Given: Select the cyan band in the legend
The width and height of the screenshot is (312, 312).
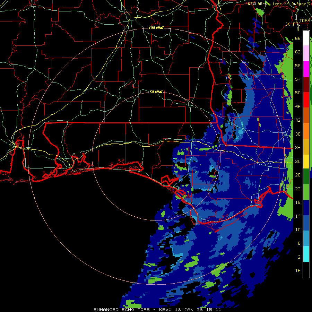Looking at the screenshot, I should click(x=306, y=254).
